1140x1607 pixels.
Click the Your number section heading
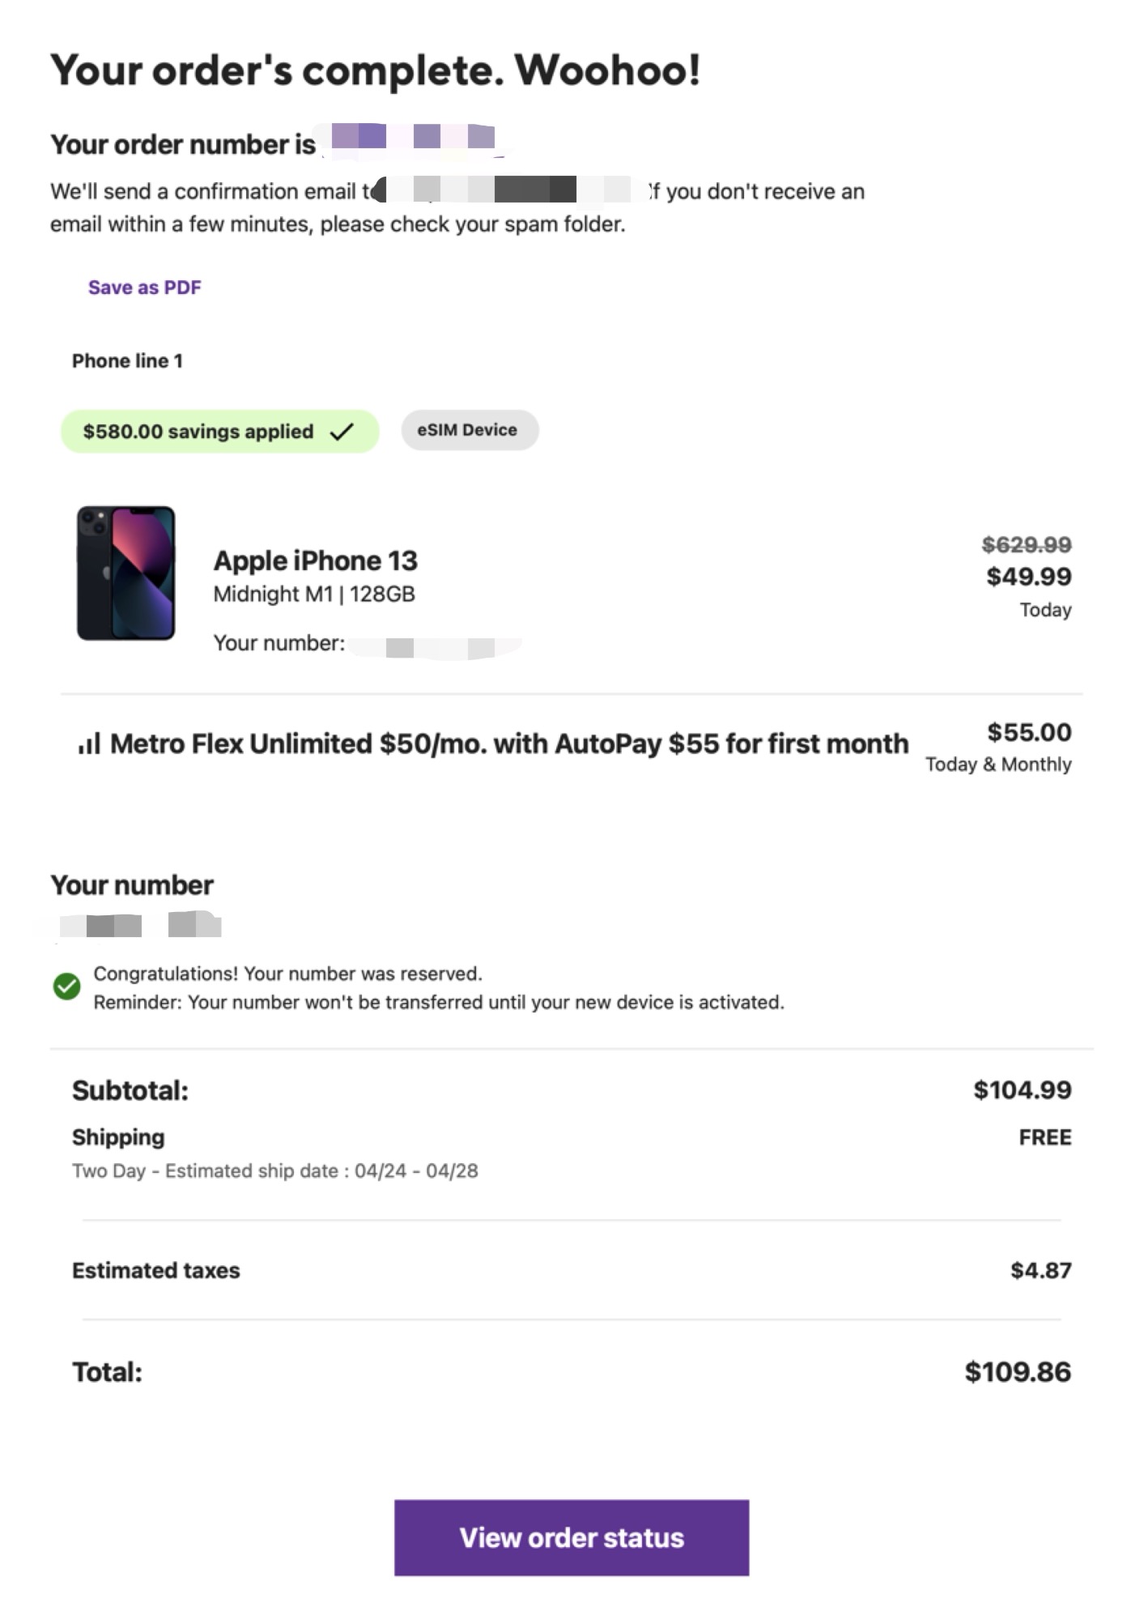pyautogui.click(x=132, y=885)
